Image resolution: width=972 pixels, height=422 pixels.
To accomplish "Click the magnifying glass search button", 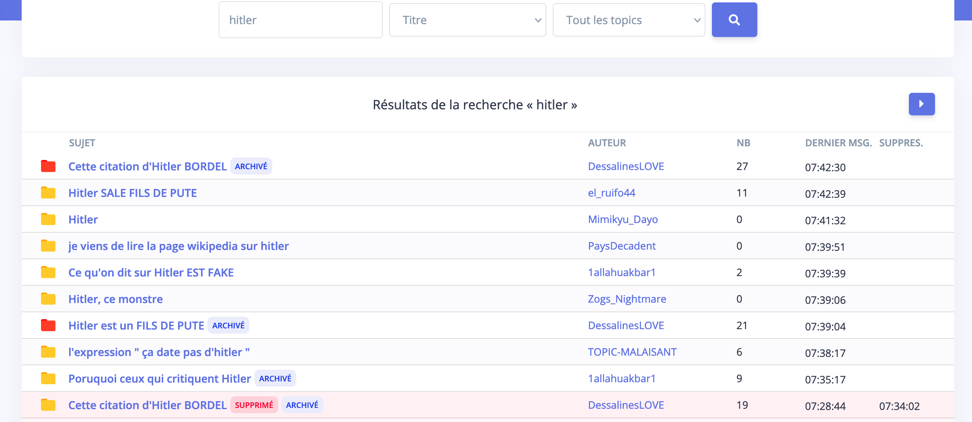I will click(734, 20).
